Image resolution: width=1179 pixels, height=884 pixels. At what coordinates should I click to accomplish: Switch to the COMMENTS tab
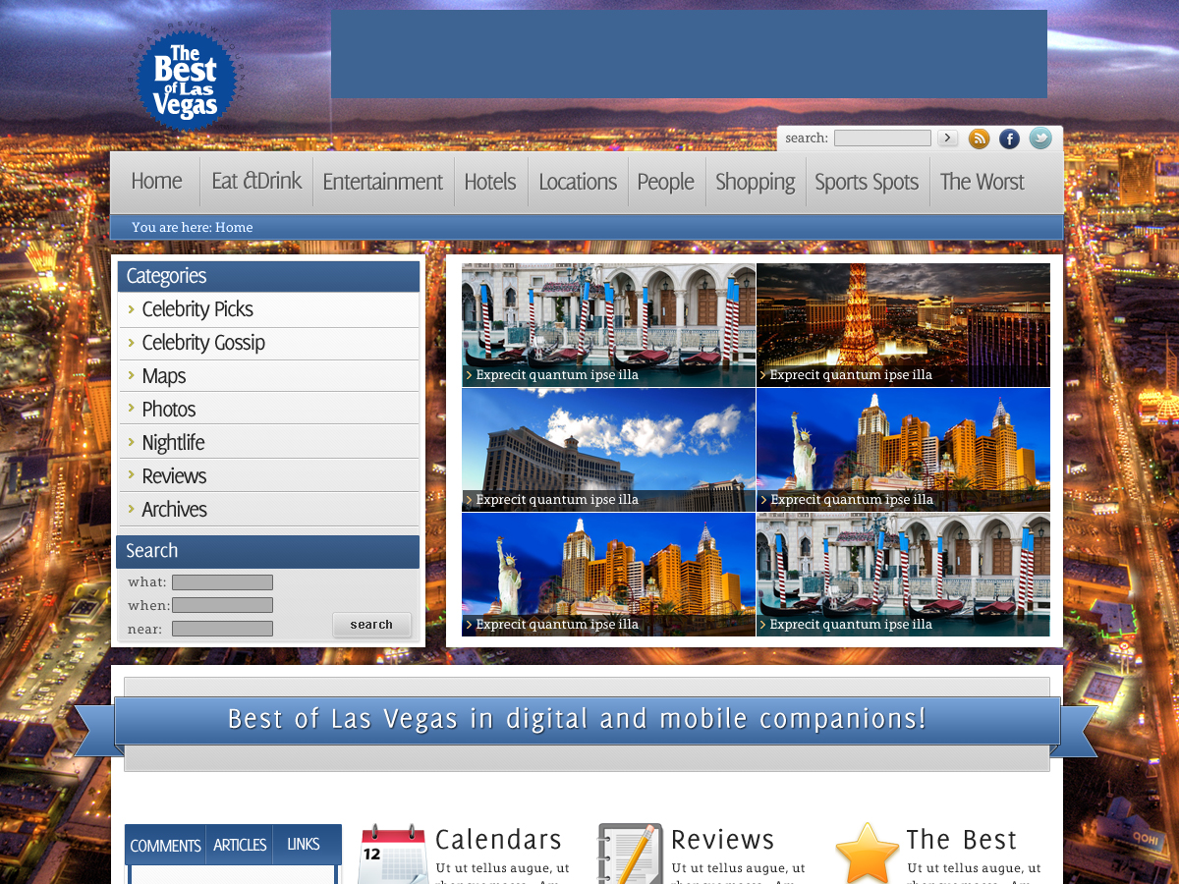tap(165, 845)
